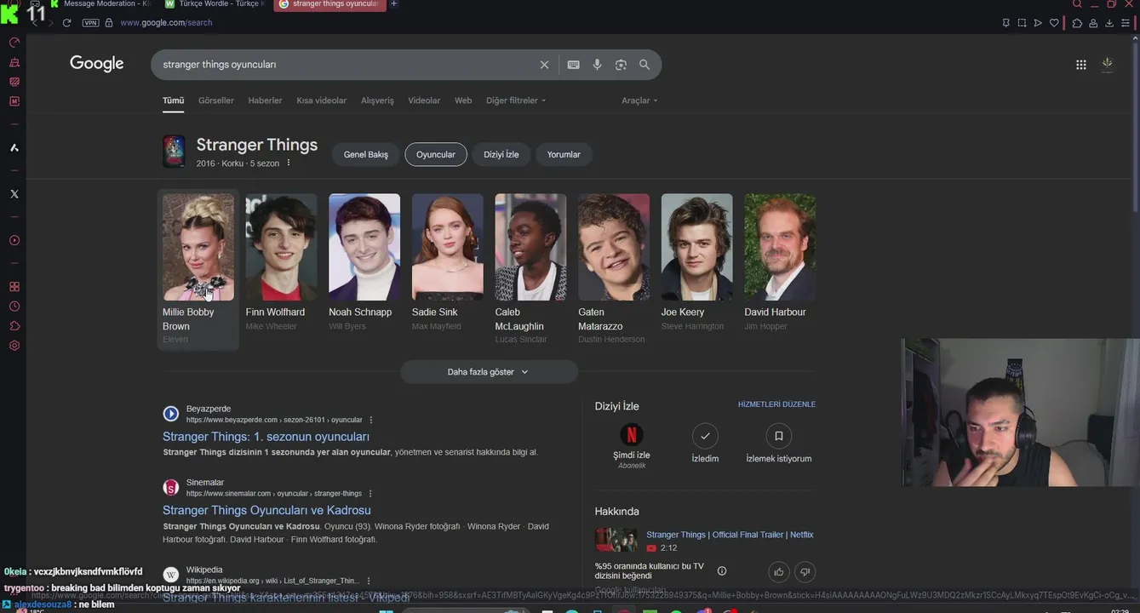
Task: Open the X (Twitter) sidebar panel
Action: coord(14,194)
